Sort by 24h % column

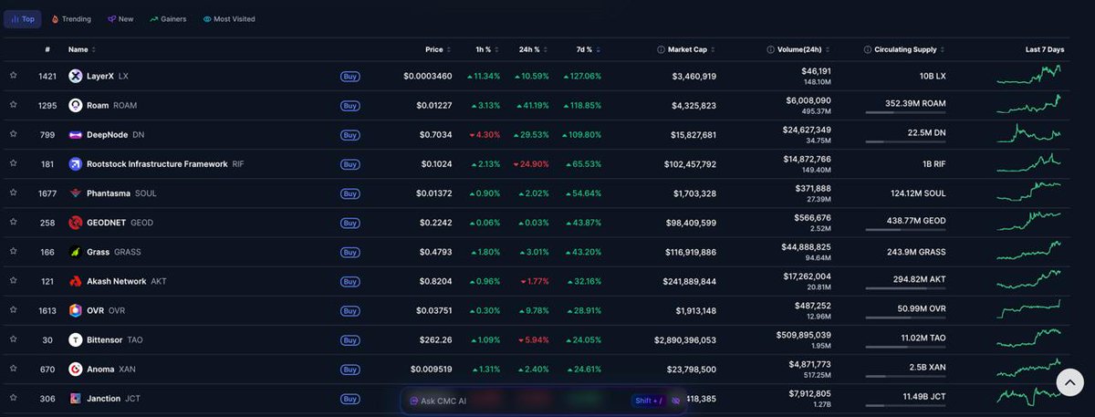(x=533, y=49)
